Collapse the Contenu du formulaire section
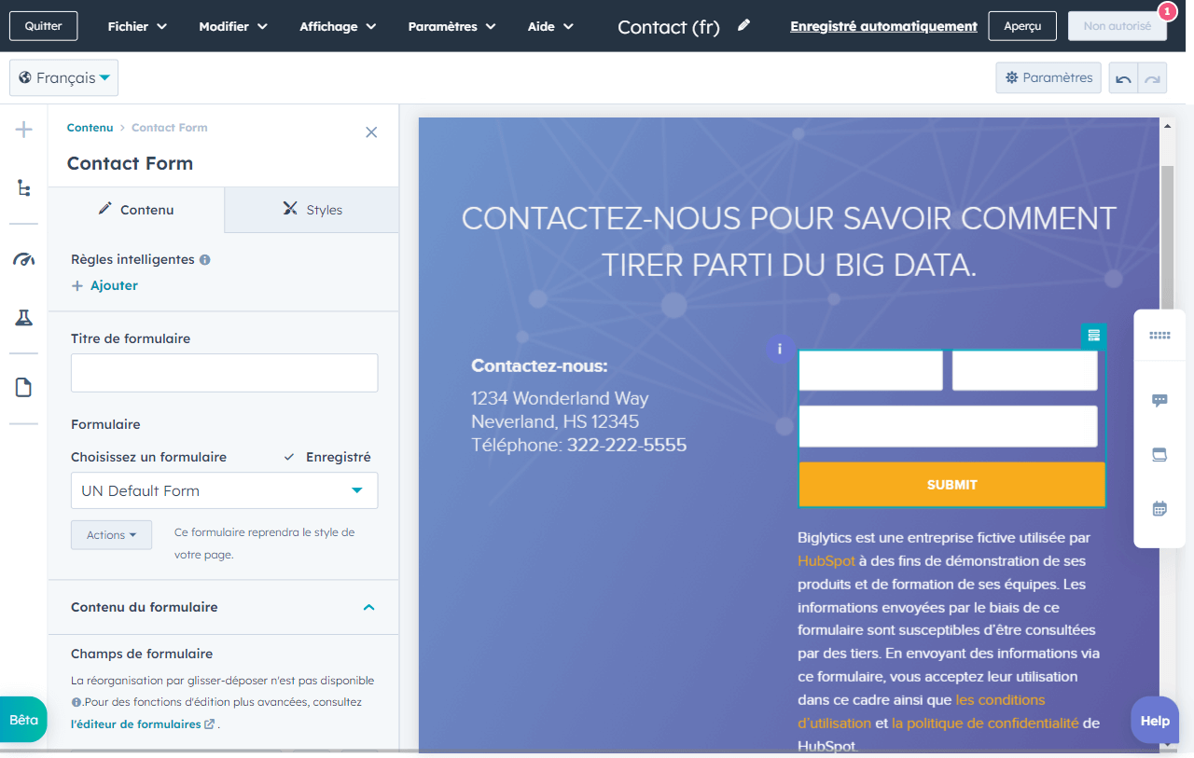 coord(368,607)
